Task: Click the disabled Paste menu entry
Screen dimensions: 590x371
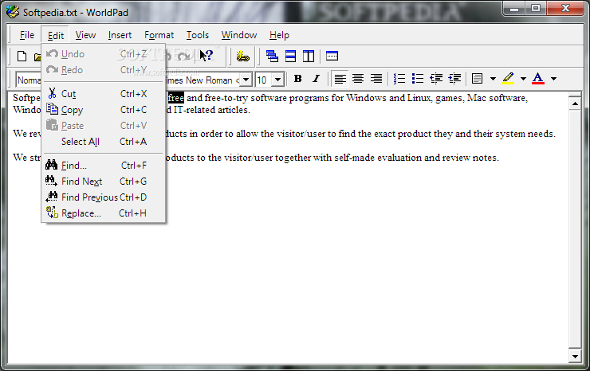Action: click(104, 126)
